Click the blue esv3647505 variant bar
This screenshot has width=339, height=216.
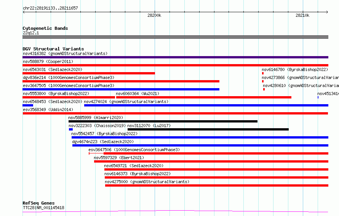121,89
